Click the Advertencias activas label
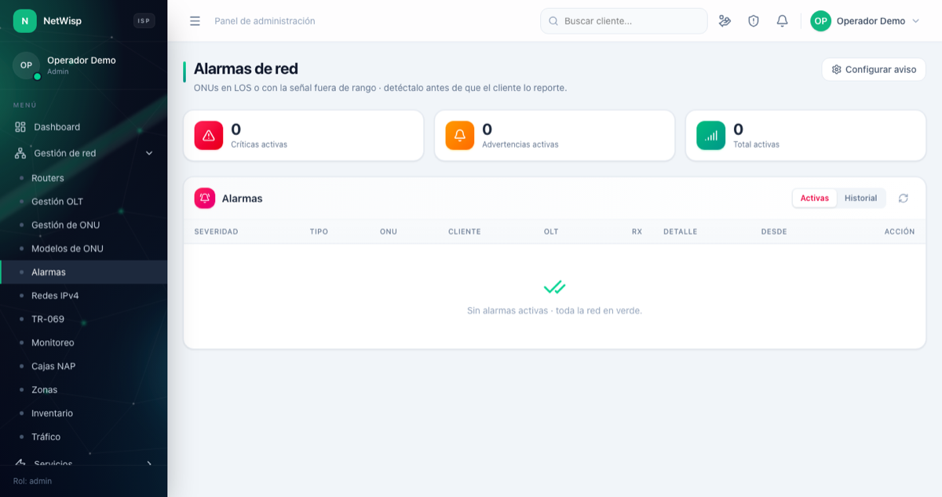This screenshot has height=497, width=942. pos(520,144)
